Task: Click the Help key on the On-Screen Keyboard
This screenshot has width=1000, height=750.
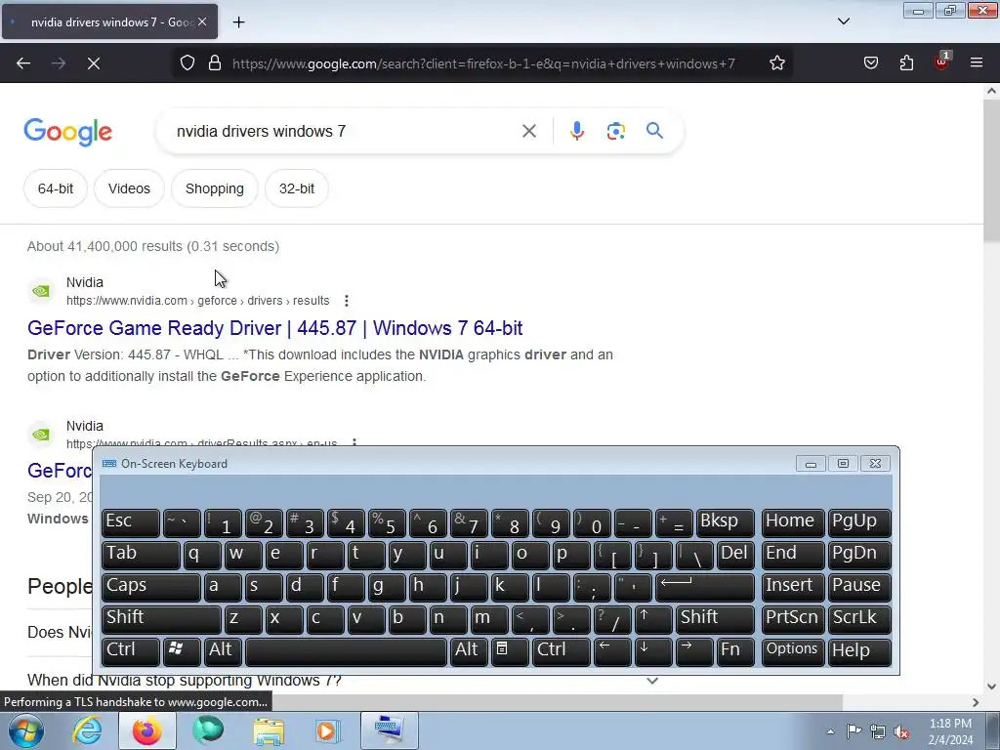Action: tap(859, 651)
